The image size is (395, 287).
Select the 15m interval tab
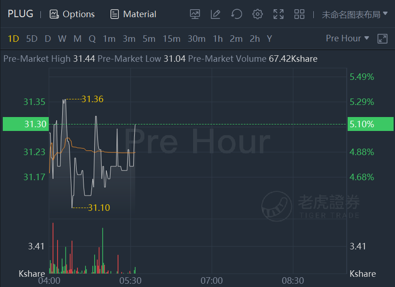coord(171,39)
